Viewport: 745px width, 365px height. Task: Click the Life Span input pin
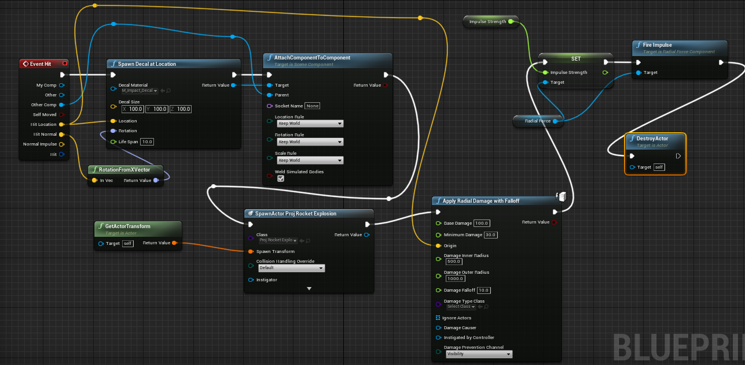coord(113,141)
